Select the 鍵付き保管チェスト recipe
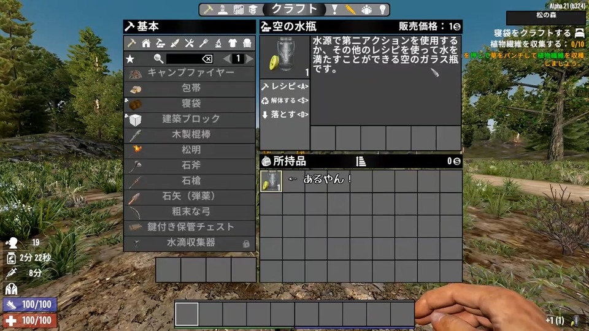The width and height of the screenshot is (589, 331). 190,227
